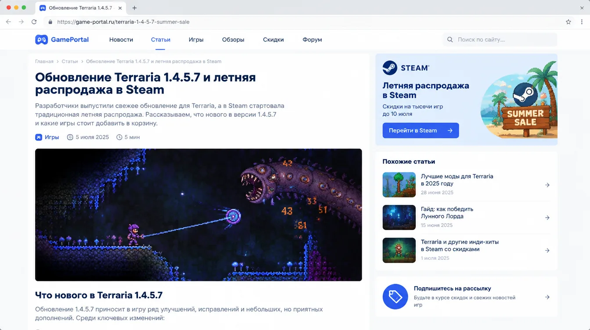Close the Terraria browser tab
The width and height of the screenshot is (590, 330).
pyautogui.click(x=121, y=8)
